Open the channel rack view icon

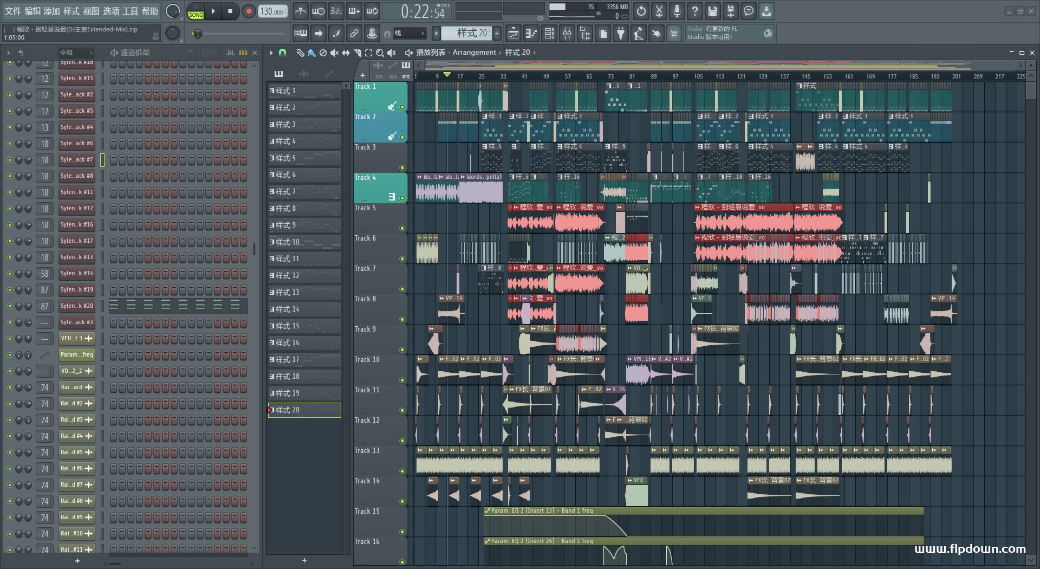[x=549, y=34]
